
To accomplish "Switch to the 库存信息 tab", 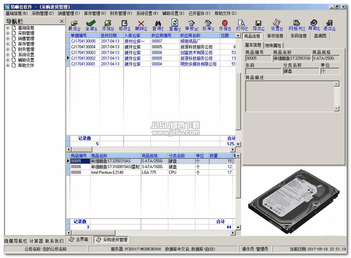I will pyautogui.click(x=275, y=36).
